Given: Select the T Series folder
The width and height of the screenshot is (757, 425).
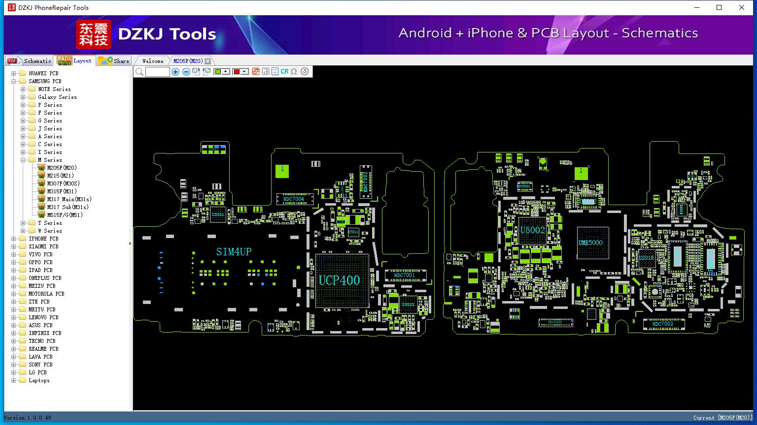Looking at the screenshot, I should pyautogui.click(x=50, y=223).
